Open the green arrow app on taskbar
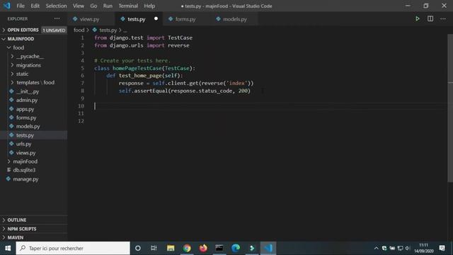 (252, 248)
